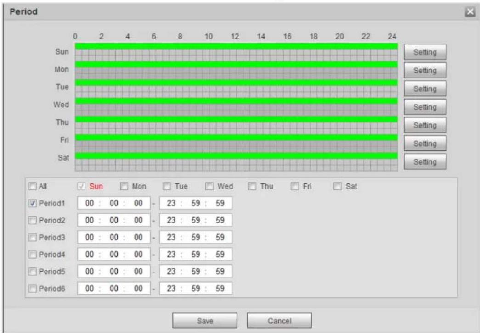Enable the Sat day checkbox
The height and width of the screenshot is (333, 480).
337,186
